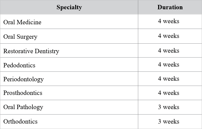The image size is (202, 129).
Task: Select the Oral Surgery cell
Action: point(69,36)
